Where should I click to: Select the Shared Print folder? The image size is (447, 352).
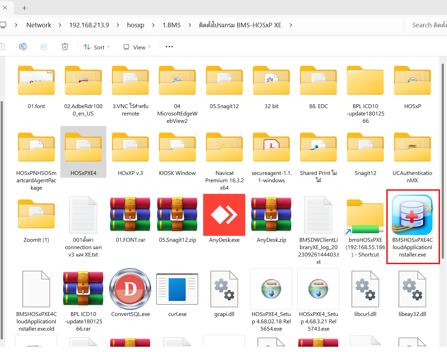click(x=319, y=158)
